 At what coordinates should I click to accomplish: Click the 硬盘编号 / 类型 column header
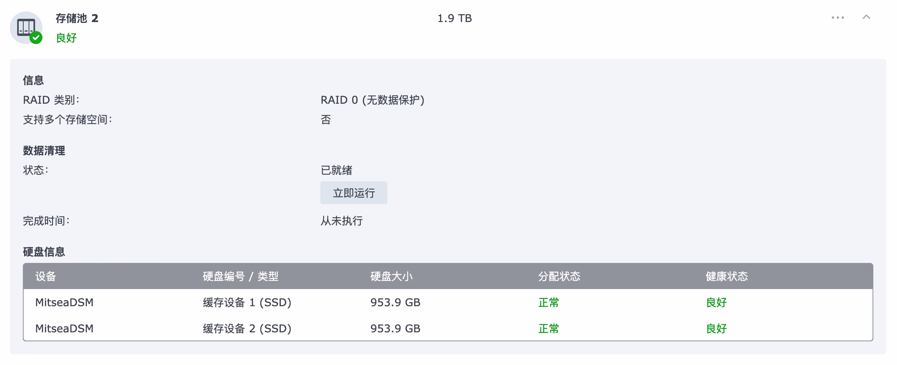(240, 276)
